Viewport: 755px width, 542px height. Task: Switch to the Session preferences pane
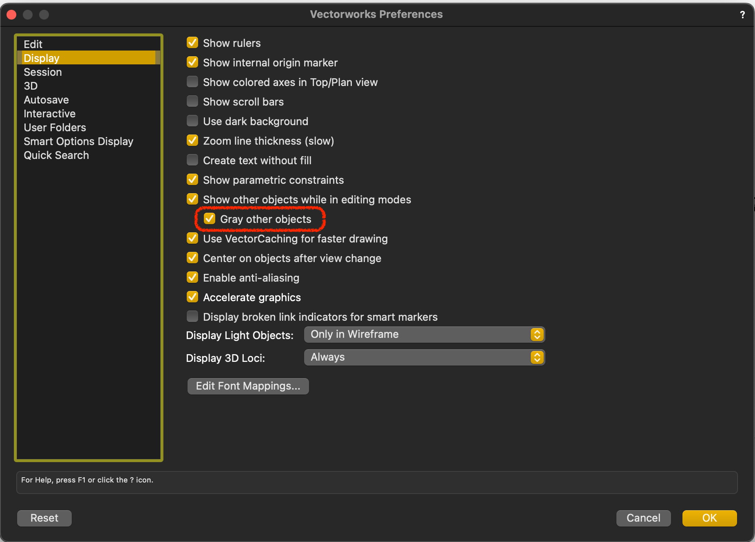coord(43,72)
